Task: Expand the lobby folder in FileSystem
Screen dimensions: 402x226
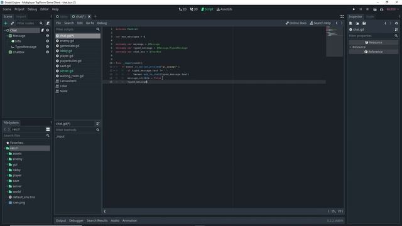Action: click(7, 170)
